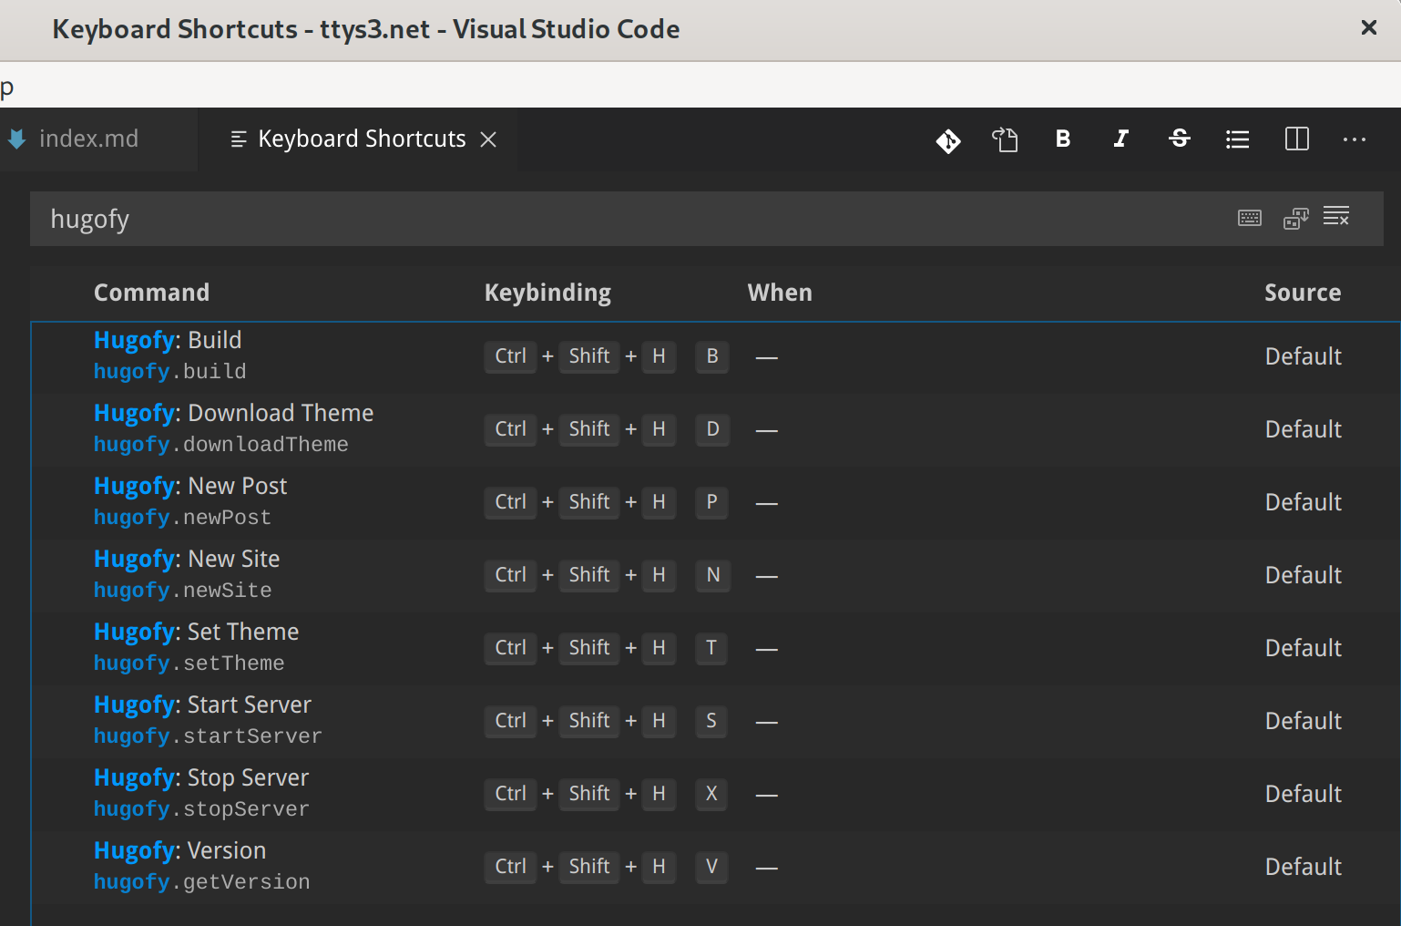This screenshot has width=1401, height=926.
Task: Click the Shift key in Build keybinding
Action: pos(589,356)
